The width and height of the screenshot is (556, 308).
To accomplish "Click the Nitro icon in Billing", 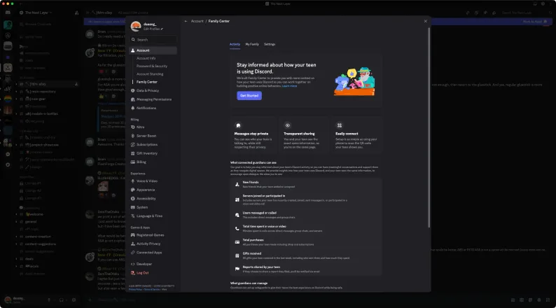I will pyautogui.click(x=132, y=127).
